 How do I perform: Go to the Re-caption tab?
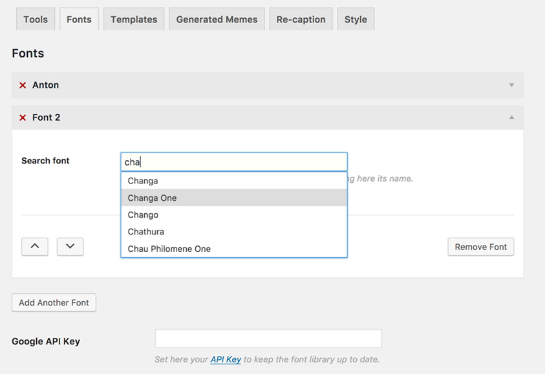pos(301,19)
